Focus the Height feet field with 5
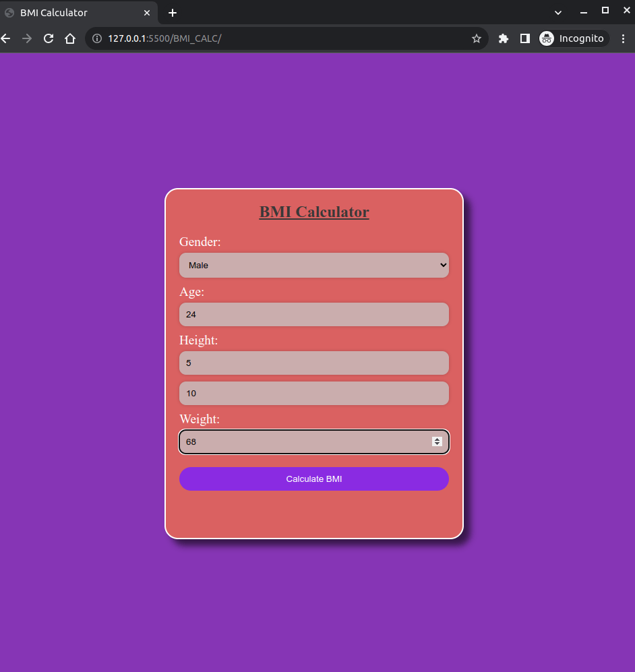Screen dimensions: 635x672 point(314,363)
